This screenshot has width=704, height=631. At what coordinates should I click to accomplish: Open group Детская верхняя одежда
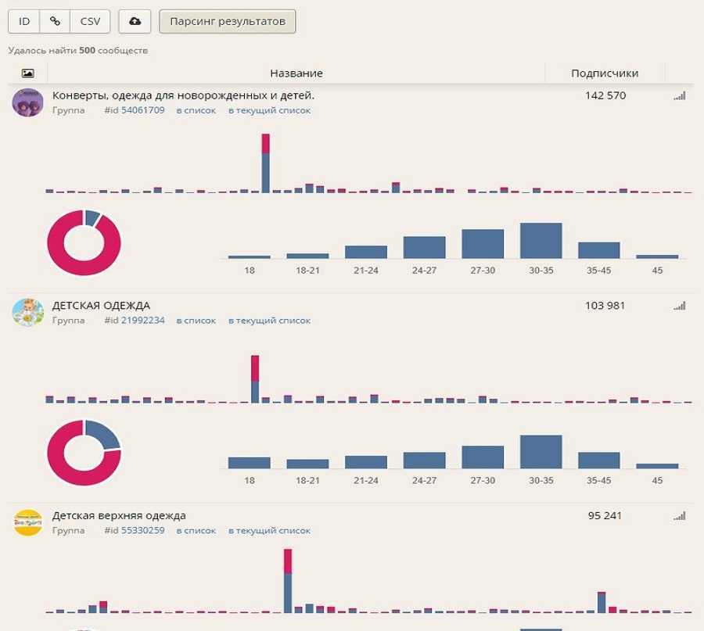coord(119,515)
